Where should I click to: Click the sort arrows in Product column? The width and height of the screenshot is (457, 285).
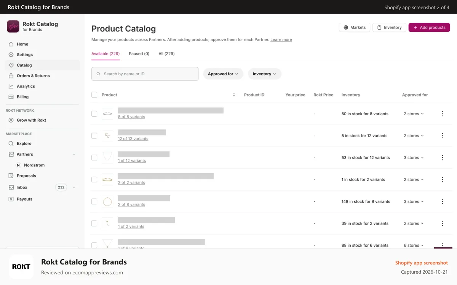(234, 95)
